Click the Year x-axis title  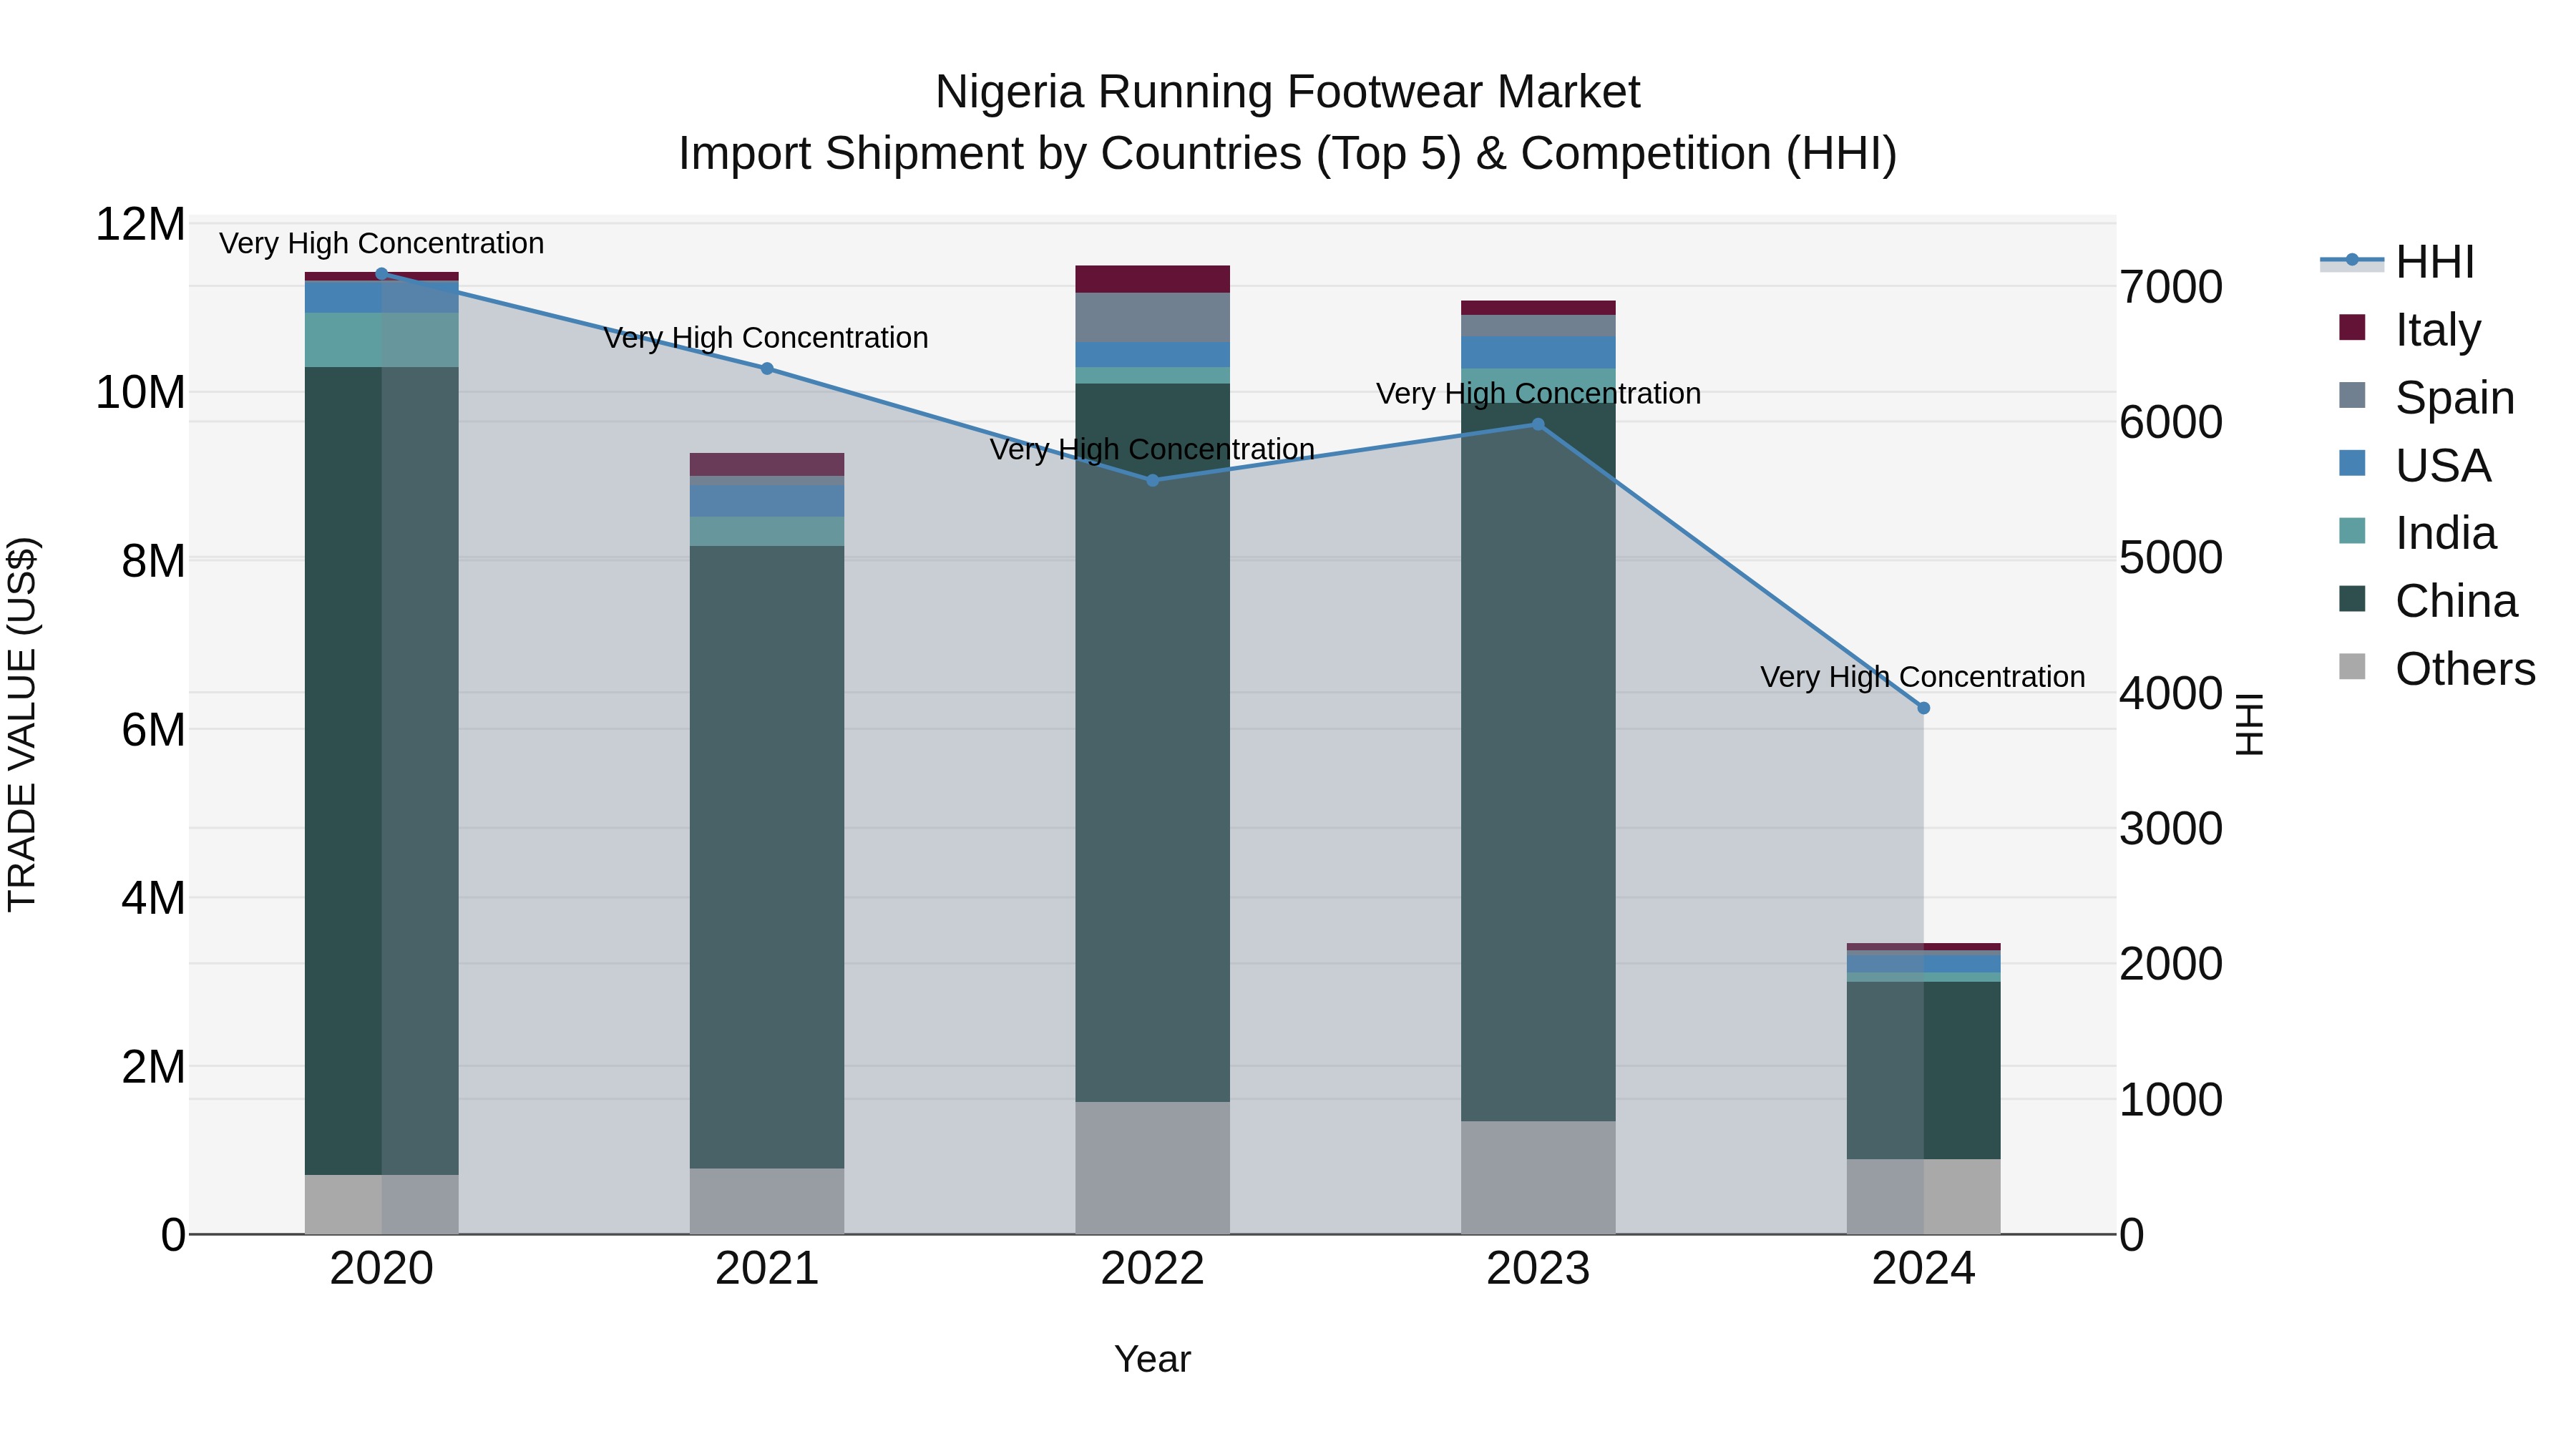[1152, 1359]
